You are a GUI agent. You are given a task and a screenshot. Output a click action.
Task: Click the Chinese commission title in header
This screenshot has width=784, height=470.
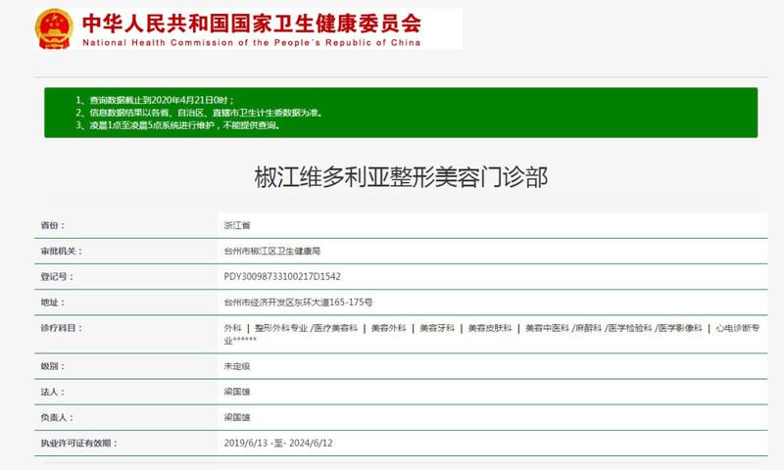251,23
